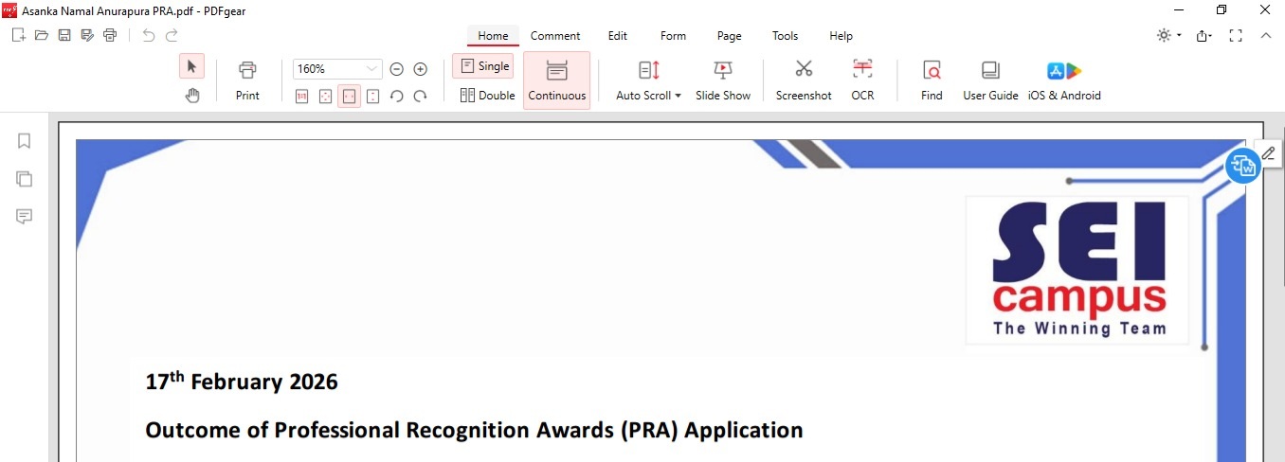Rotate page clockwise
This screenshot has height=462, width=1285.
point(420,96)
